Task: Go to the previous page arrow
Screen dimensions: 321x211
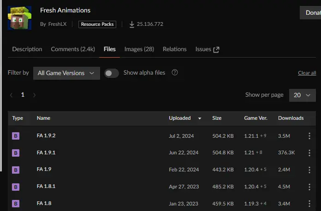Action: (11, 95)
